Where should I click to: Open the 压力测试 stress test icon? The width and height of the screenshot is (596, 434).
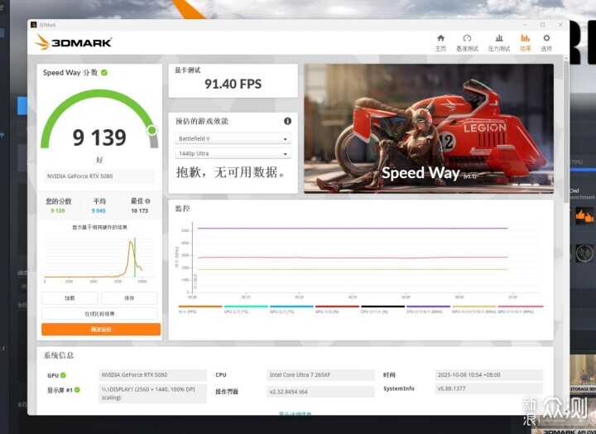pyautogui.click(x=499, y=38)
